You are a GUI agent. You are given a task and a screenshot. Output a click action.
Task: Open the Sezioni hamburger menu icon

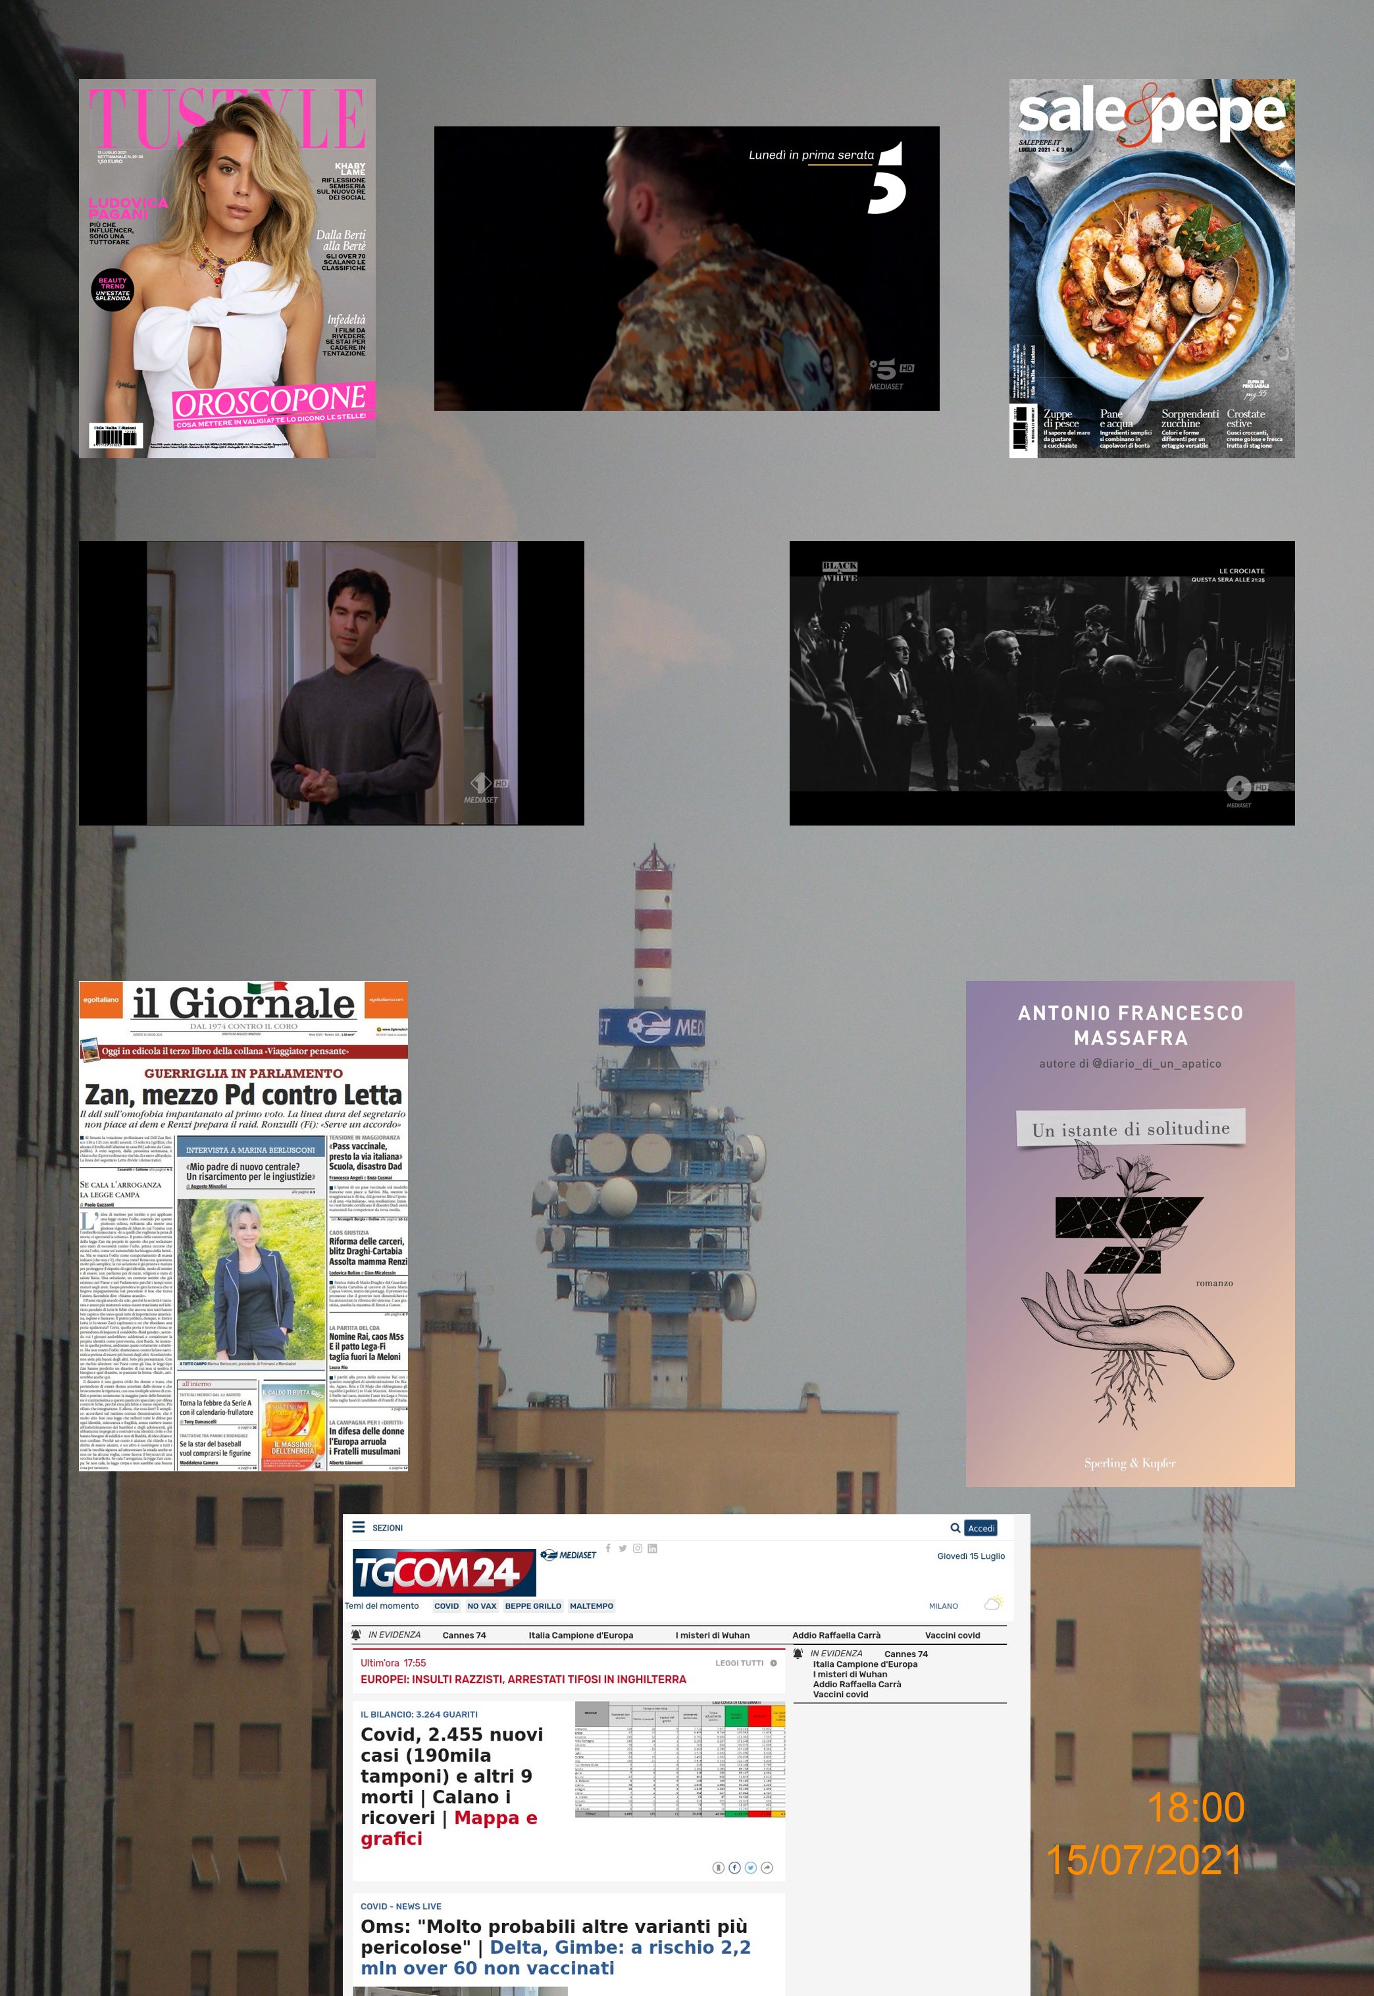[359, 1527]
